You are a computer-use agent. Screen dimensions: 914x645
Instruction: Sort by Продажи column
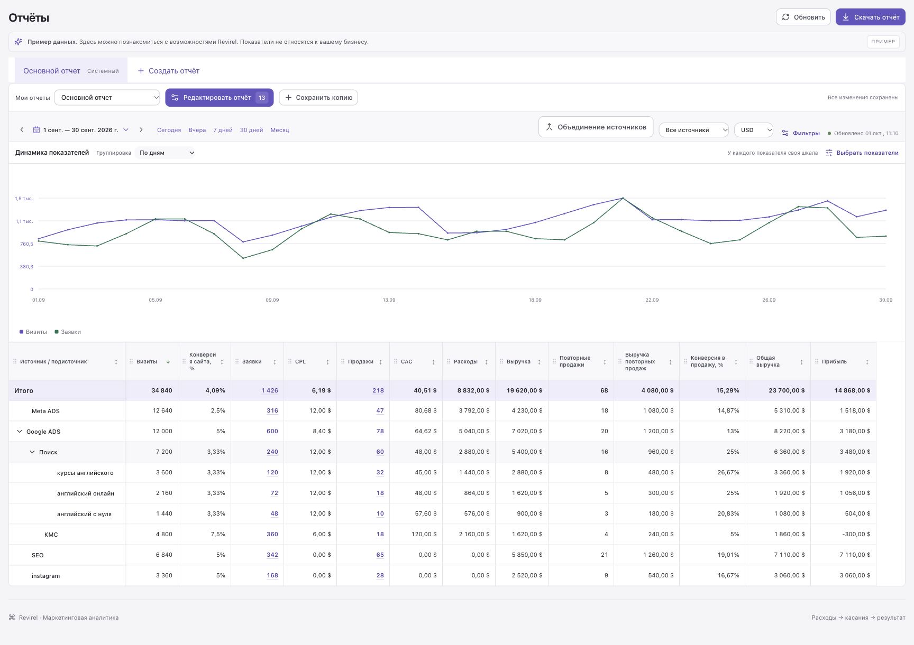click(x=380, y=362)
